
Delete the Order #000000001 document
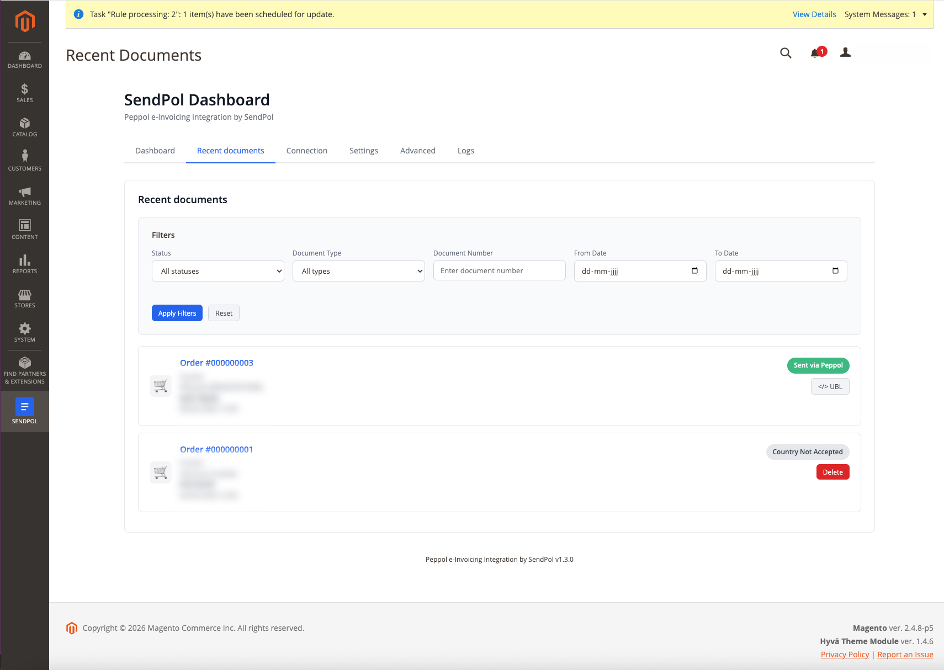coord(832,472)
